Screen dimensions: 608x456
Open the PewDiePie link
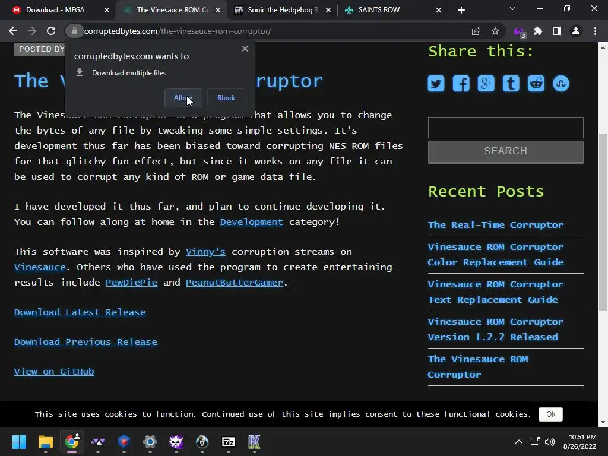pos(131,283)
